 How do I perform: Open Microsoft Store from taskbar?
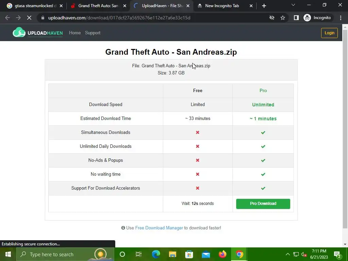coord(189,254)
